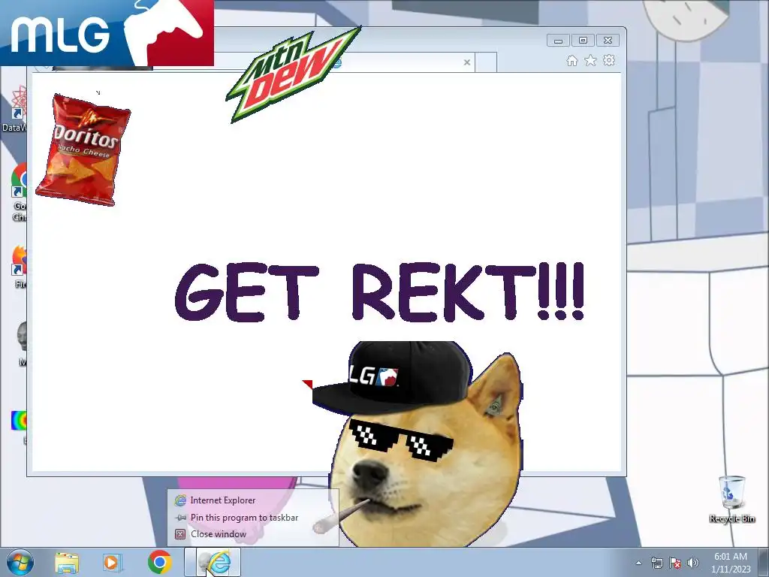Open the network status tray icon

tap(656, 563)
